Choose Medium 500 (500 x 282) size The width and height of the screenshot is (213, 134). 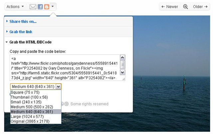[31, 107]
